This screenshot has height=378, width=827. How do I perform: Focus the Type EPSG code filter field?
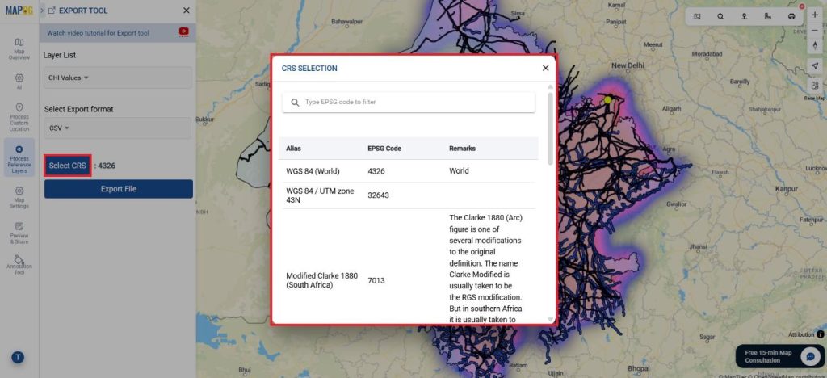tap(408, 103)
